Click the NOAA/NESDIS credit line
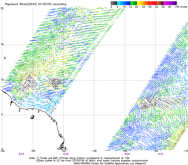This screenshot has height=165, width=188. 110,163
